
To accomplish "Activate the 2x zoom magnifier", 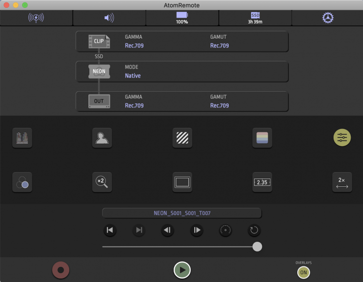I will point(102,182).
